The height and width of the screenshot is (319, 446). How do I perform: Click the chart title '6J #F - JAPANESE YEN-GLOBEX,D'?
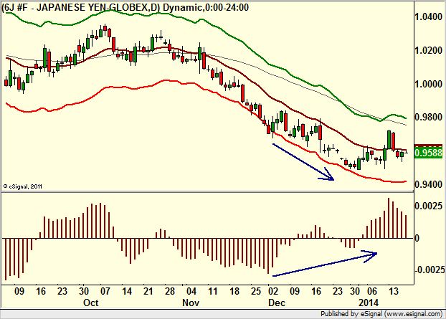80,7
